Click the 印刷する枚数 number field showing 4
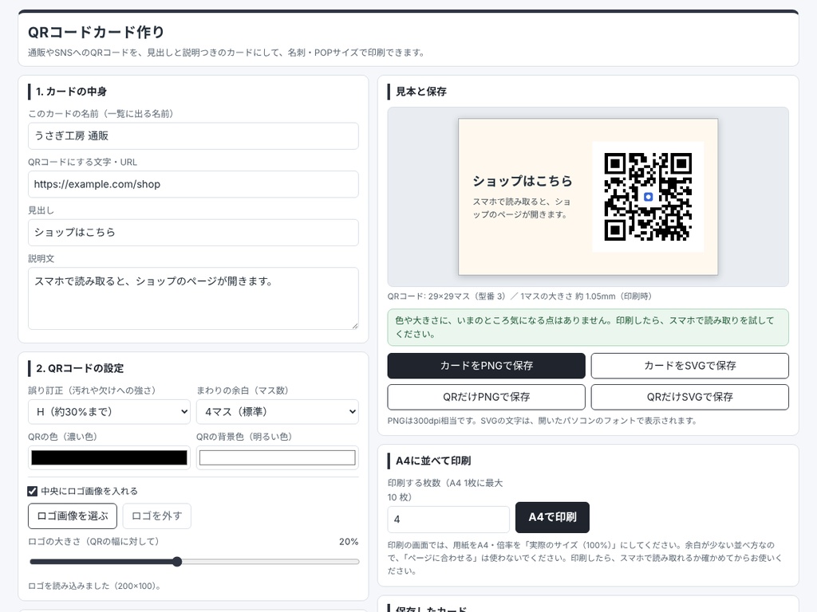The height and width of the screenshot is (612, 817). click(448, 520)
